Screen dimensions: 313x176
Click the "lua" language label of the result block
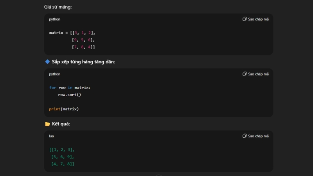click(52, 136)
